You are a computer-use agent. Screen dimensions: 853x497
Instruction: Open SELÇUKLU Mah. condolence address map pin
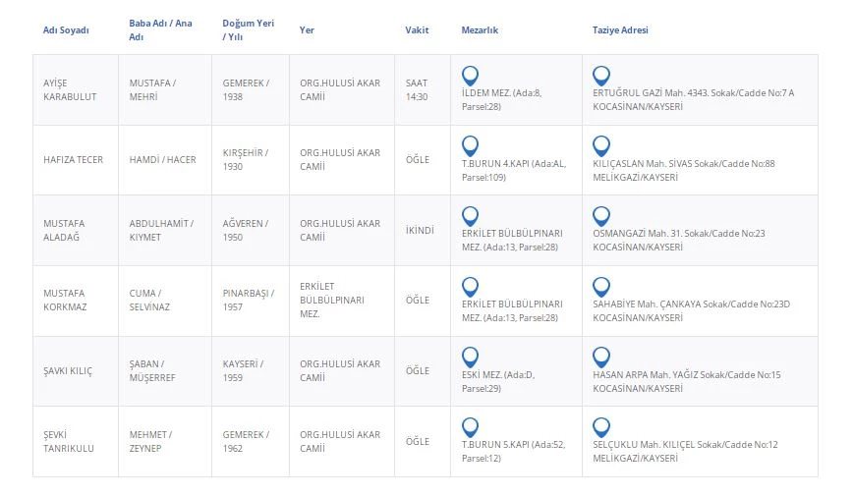pos(601,427)
